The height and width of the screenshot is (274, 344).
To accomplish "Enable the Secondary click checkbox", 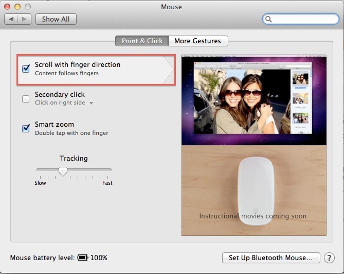I will (x=26, y=98).
